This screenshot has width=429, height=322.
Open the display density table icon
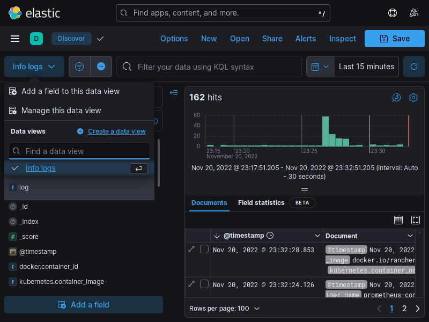(398, 220)
